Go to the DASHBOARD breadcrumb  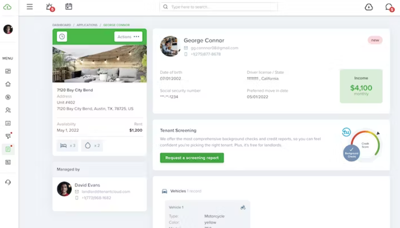(x=61, y=25)
